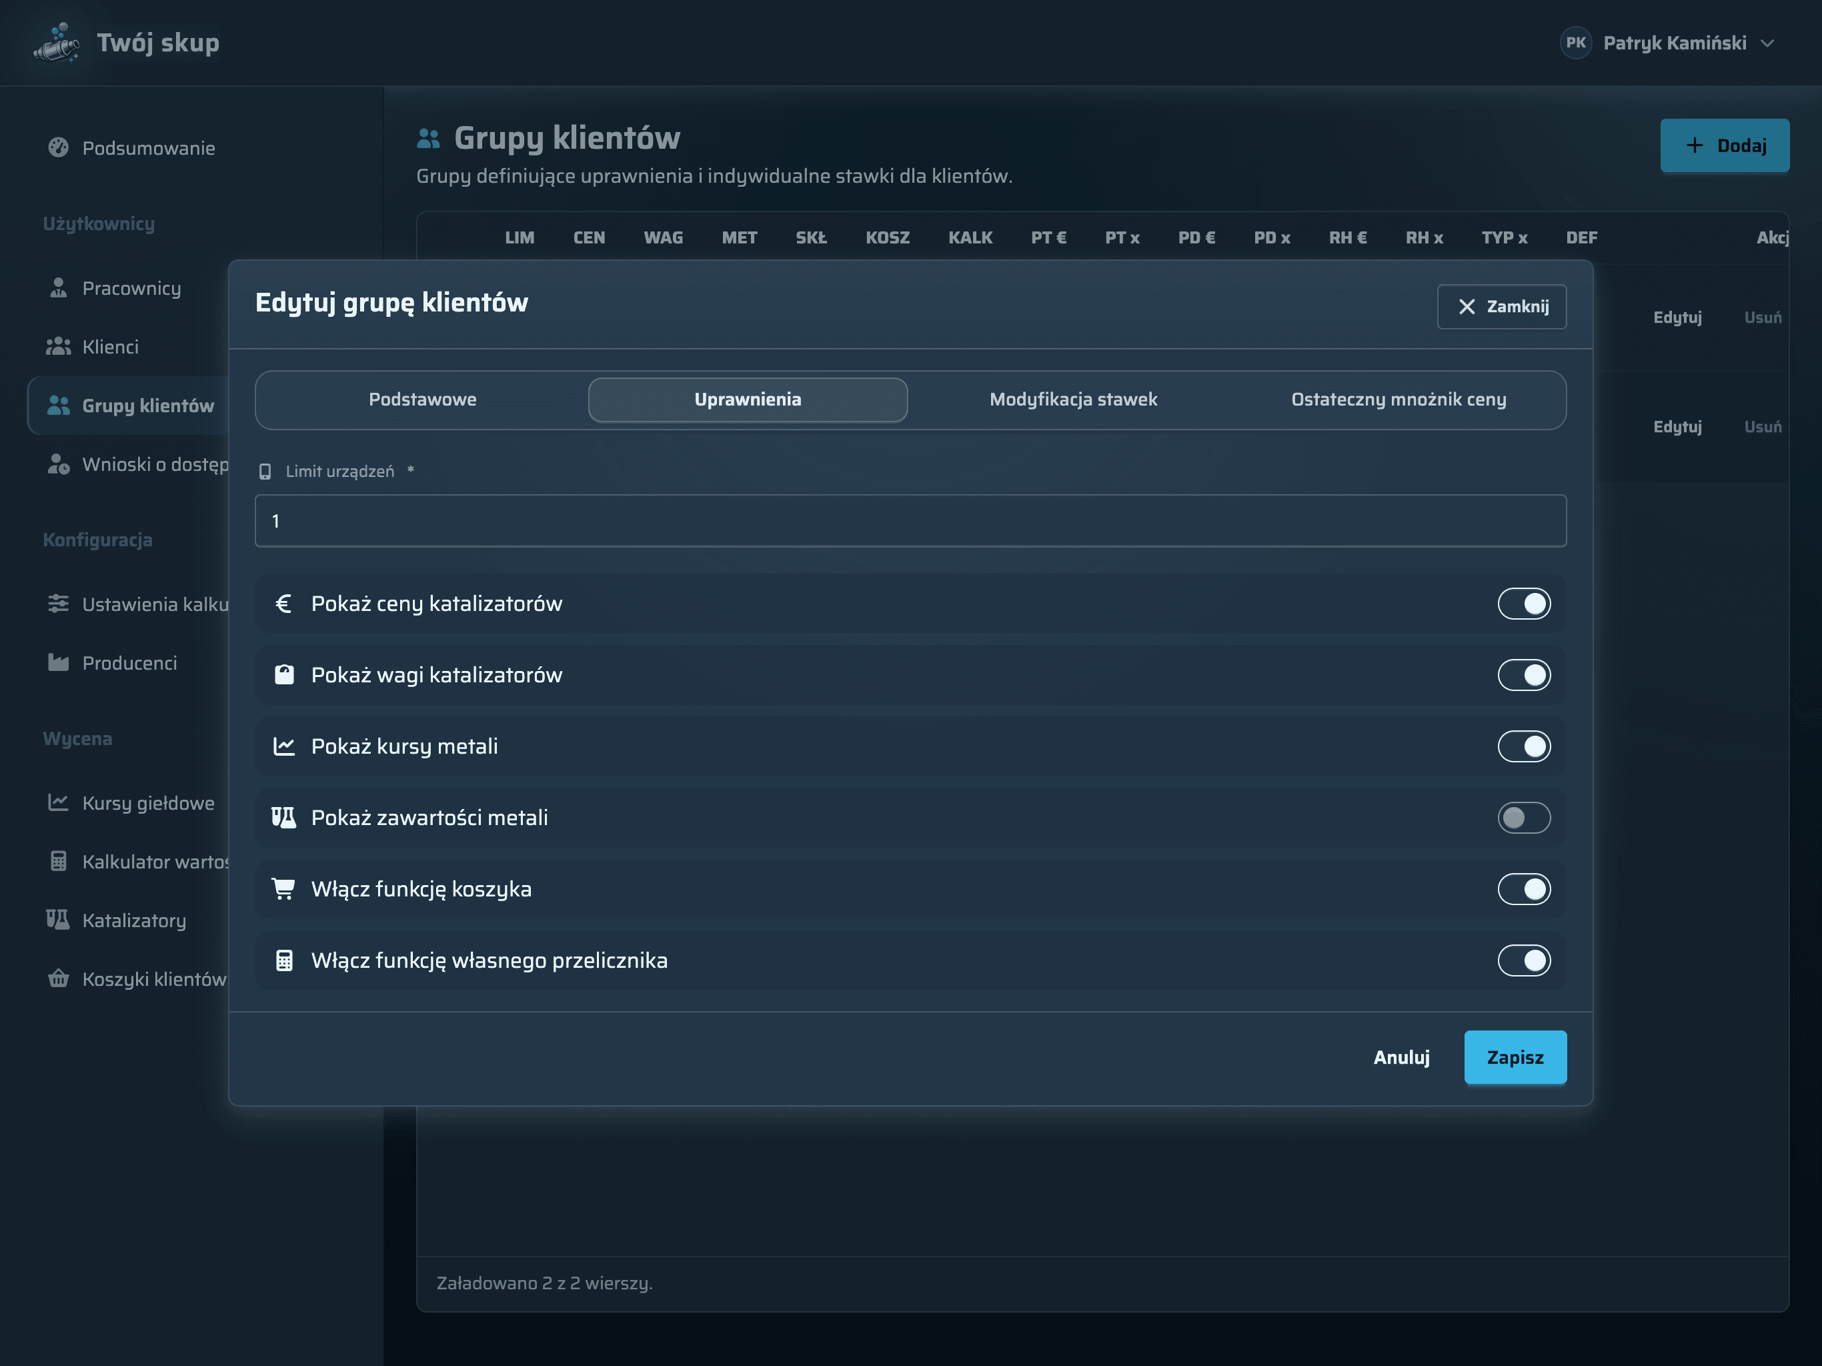This screenshot has height=1366, width=1822.
Task: Open Klienci in the sidebar menu
Action: coord(111,347)
